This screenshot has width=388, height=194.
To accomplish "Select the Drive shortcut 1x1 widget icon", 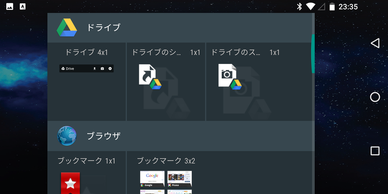I will coord(150,77).
